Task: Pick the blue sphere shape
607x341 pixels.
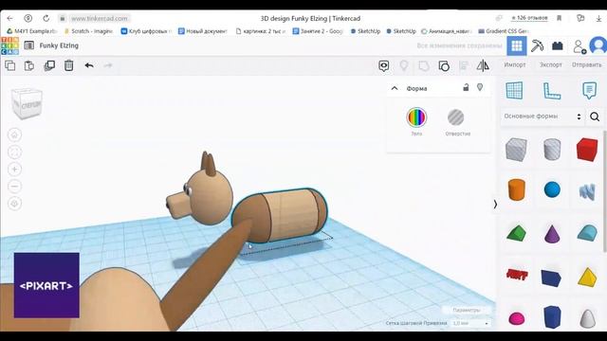Action: coord(552,189)
